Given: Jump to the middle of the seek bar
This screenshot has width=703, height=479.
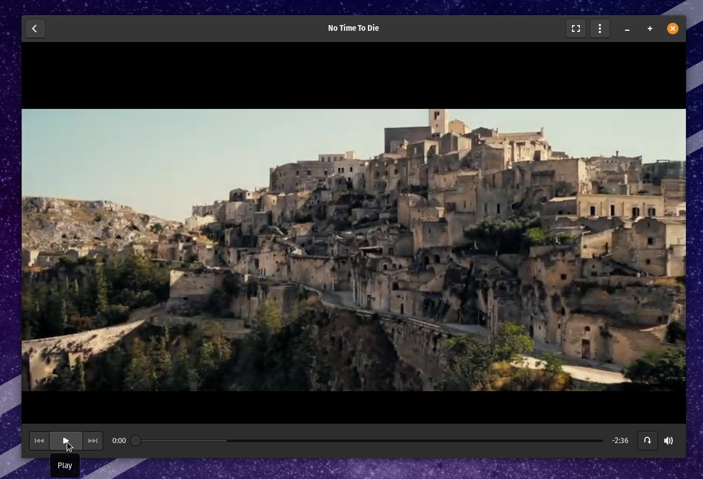Looking at the screenshot, I should (369, 441).
